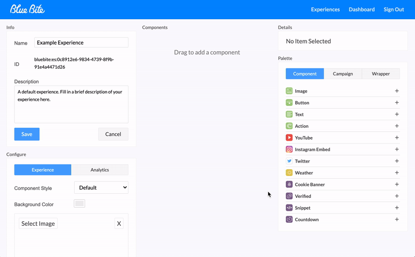Add Instagram Embed with plus icon
The width and height of the screenshot is (415, 257).
[x=397, y=149]
